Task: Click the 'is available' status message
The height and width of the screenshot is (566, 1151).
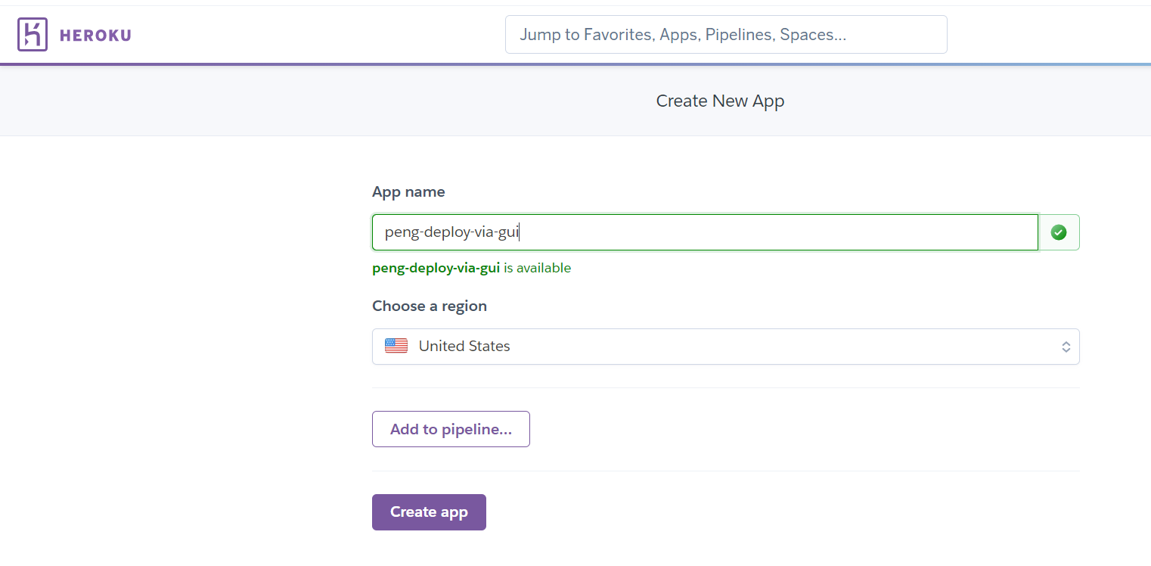Action: (537, 268)
